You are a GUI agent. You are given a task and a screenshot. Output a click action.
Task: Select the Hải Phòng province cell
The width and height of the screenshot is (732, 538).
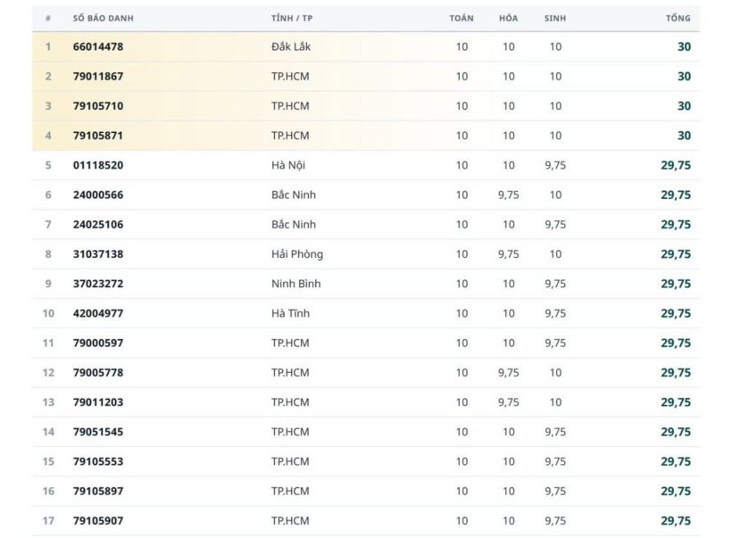tap(297, 254)
